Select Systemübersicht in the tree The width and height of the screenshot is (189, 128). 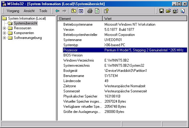coord(25,23)
